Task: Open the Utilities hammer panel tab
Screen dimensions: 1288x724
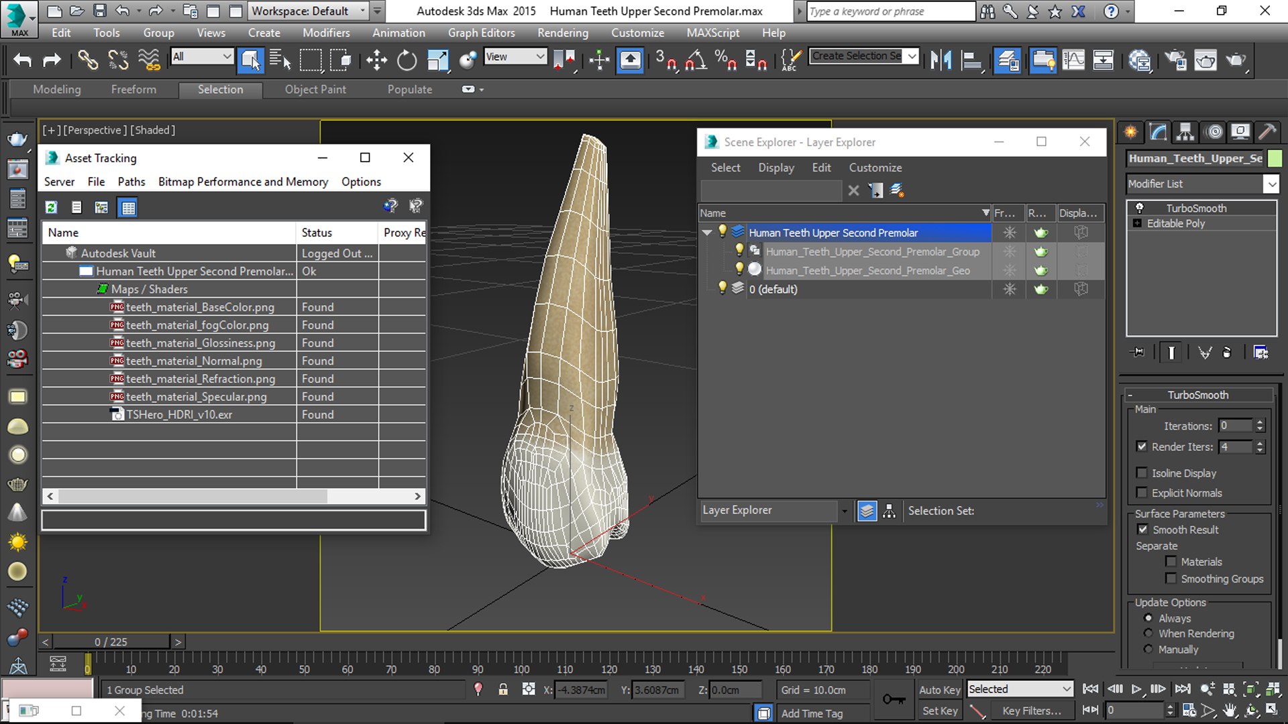Action: coord(1267,131)
